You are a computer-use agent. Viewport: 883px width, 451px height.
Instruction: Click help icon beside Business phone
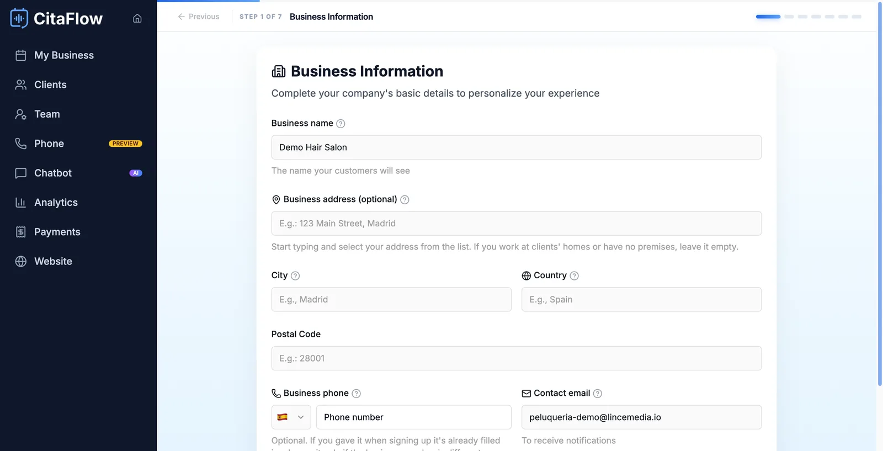point(356,394)
